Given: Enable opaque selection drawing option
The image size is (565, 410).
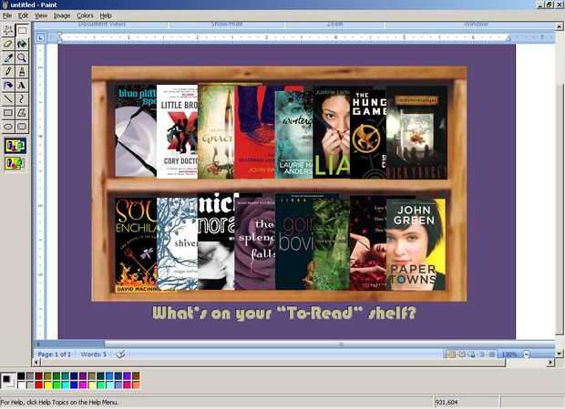Looking at the screenshot, I should tap(15, 146).
